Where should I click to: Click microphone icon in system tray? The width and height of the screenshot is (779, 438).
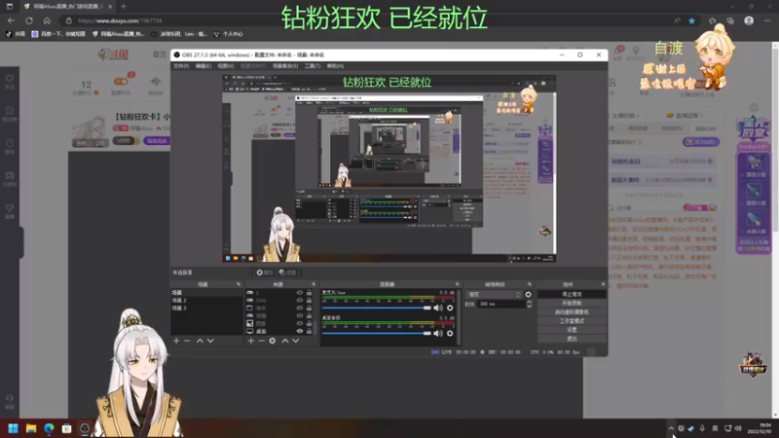702,428
